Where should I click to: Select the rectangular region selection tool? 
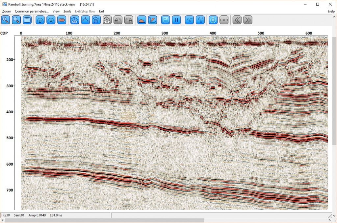click(x=27, y=20)
